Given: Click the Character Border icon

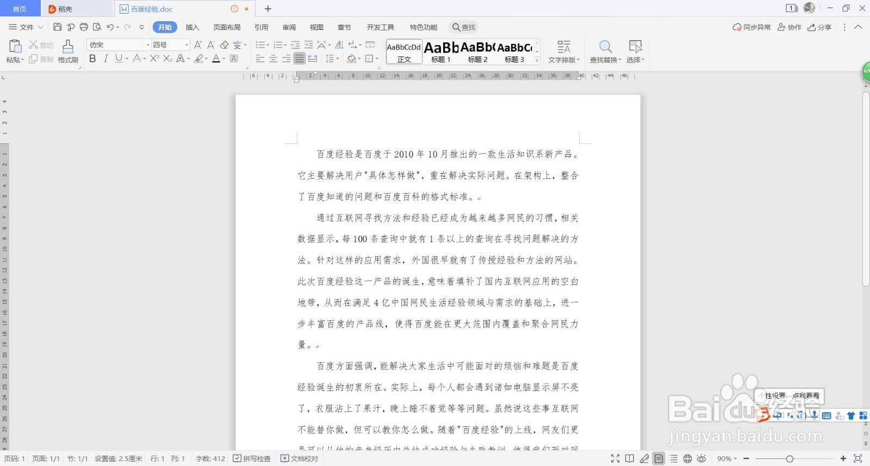Looking at the screenshot, I should click(x=234, y=59).
